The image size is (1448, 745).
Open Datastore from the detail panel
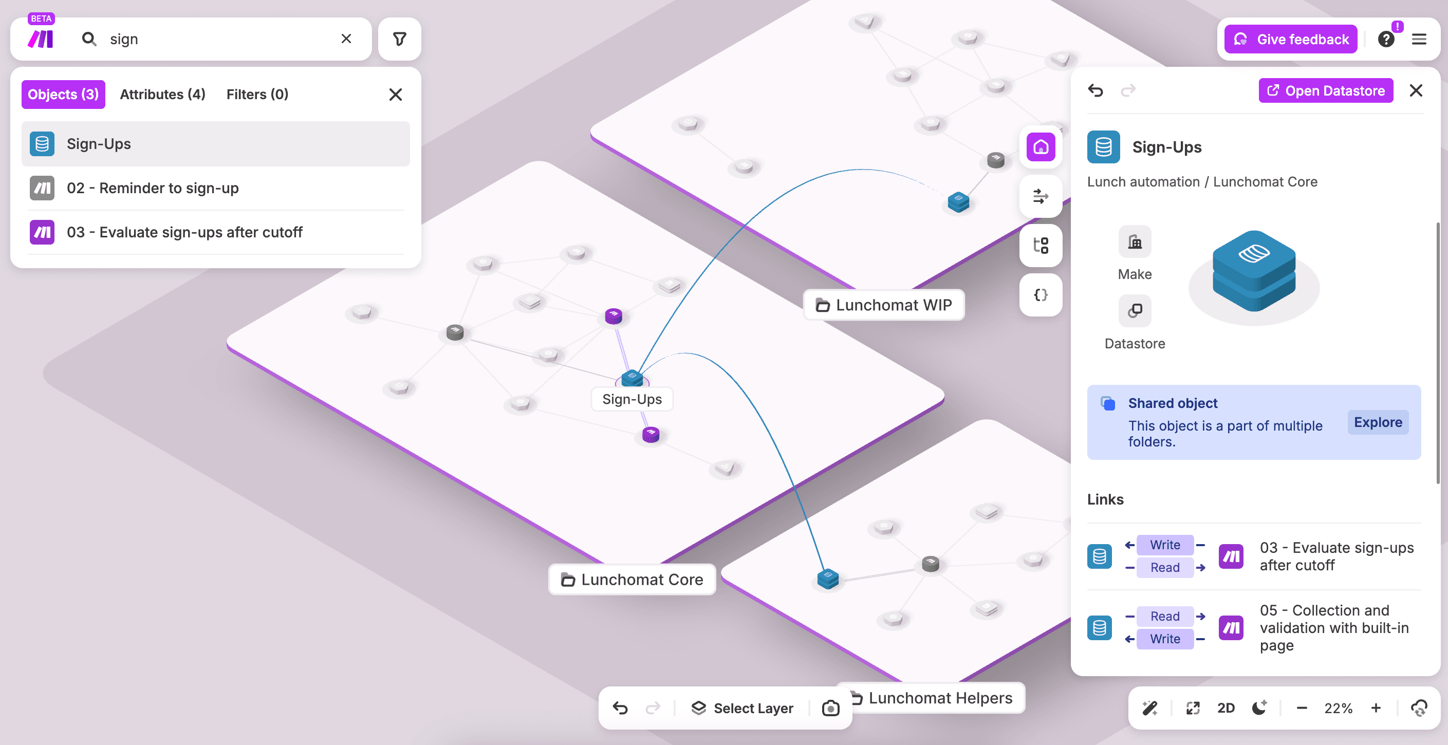1326,90
